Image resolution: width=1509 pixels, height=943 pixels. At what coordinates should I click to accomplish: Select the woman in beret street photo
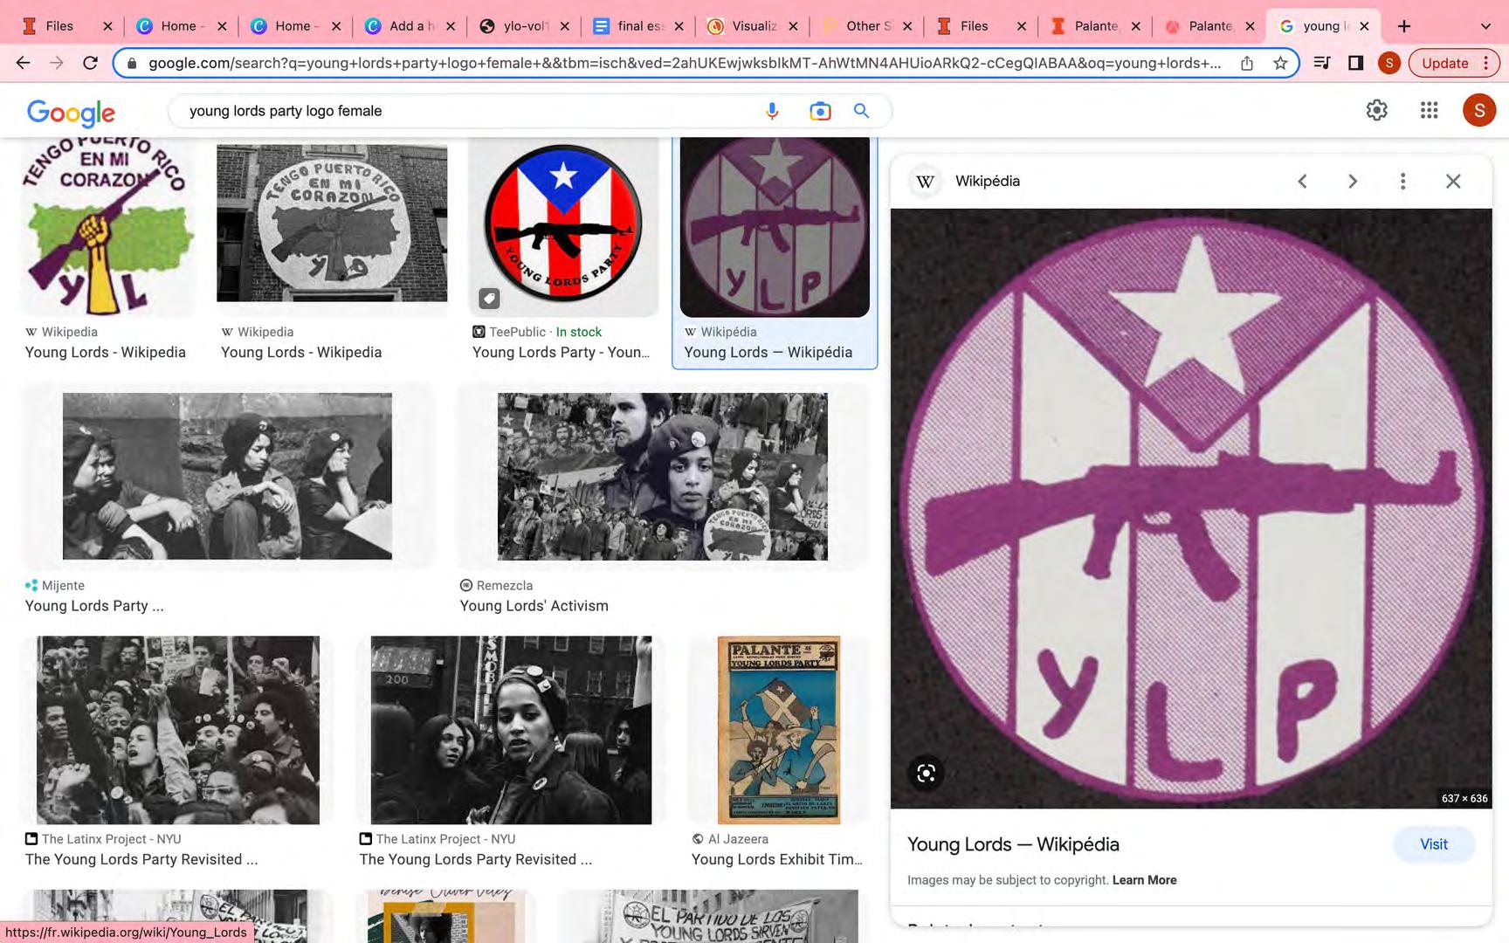pos(511,730)
